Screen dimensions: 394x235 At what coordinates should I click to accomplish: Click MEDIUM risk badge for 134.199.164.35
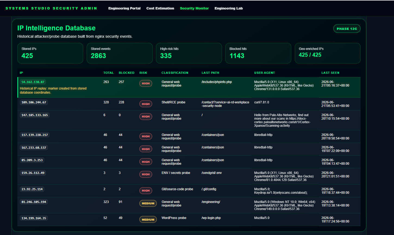[148, 220]
